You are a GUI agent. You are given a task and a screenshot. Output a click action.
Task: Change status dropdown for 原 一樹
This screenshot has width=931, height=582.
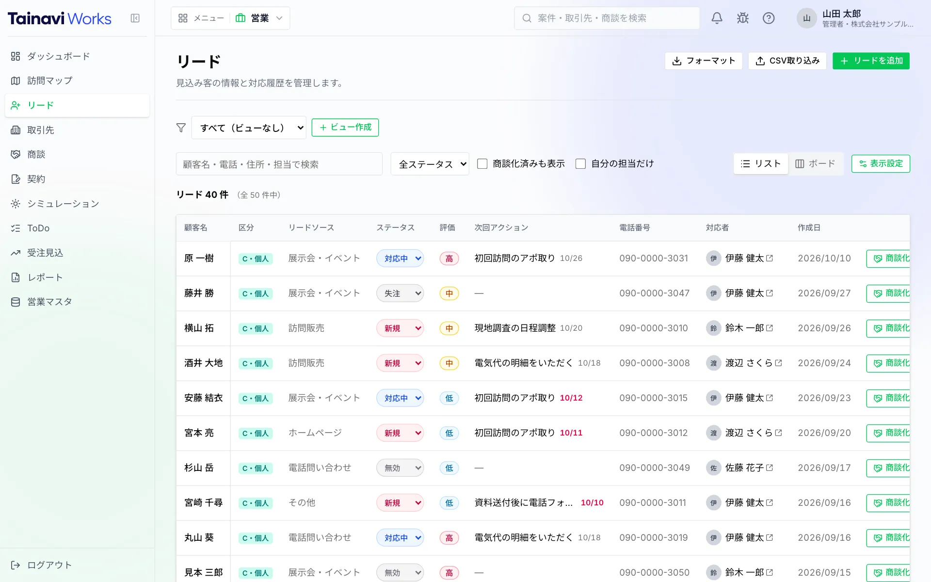400,259
